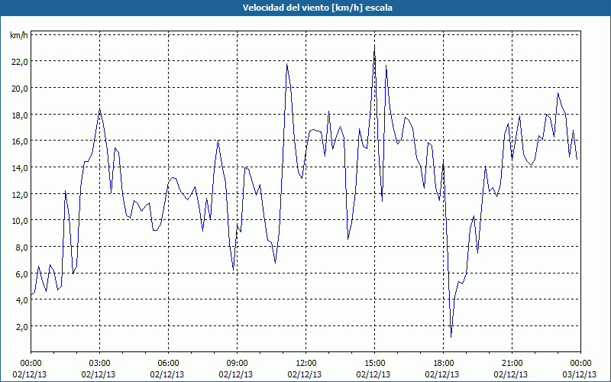Click the '15:00' time axis label
This screenshot has width=611, height=382.
(374, 364)
